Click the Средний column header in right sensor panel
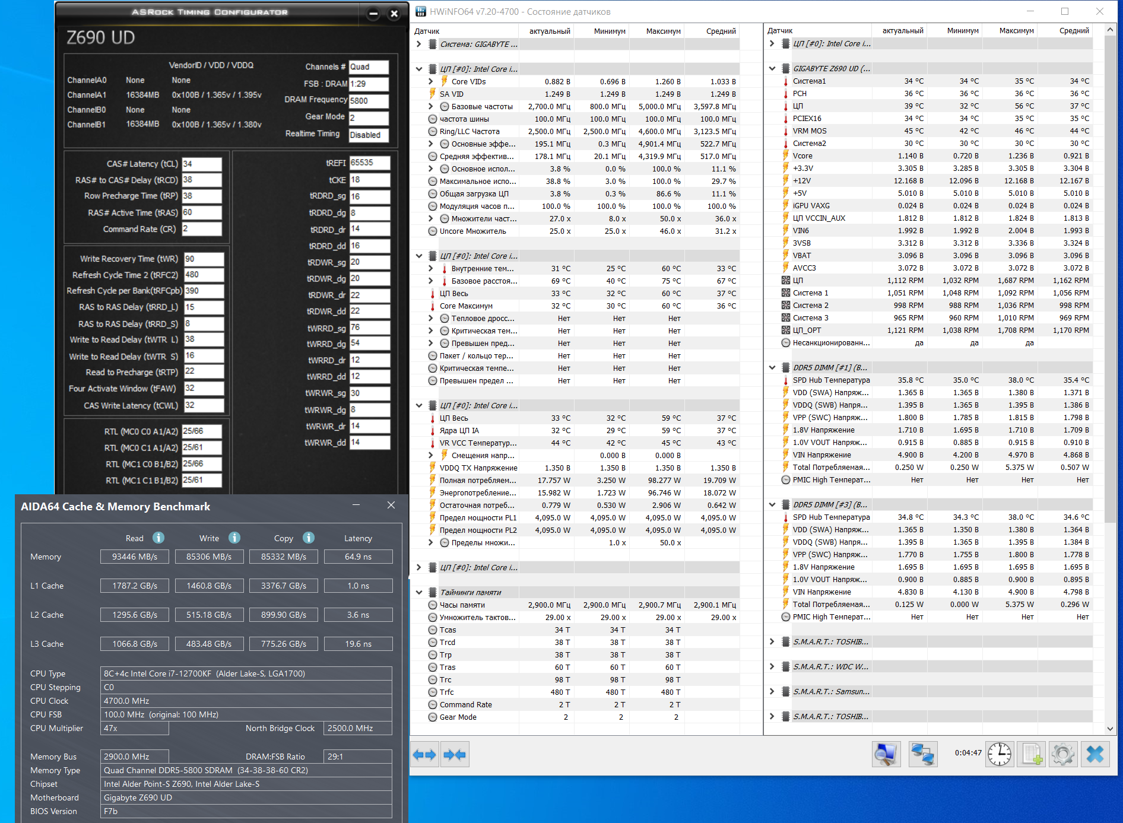The width and height of the screenshot is (1123, 823). [1065, 30]
